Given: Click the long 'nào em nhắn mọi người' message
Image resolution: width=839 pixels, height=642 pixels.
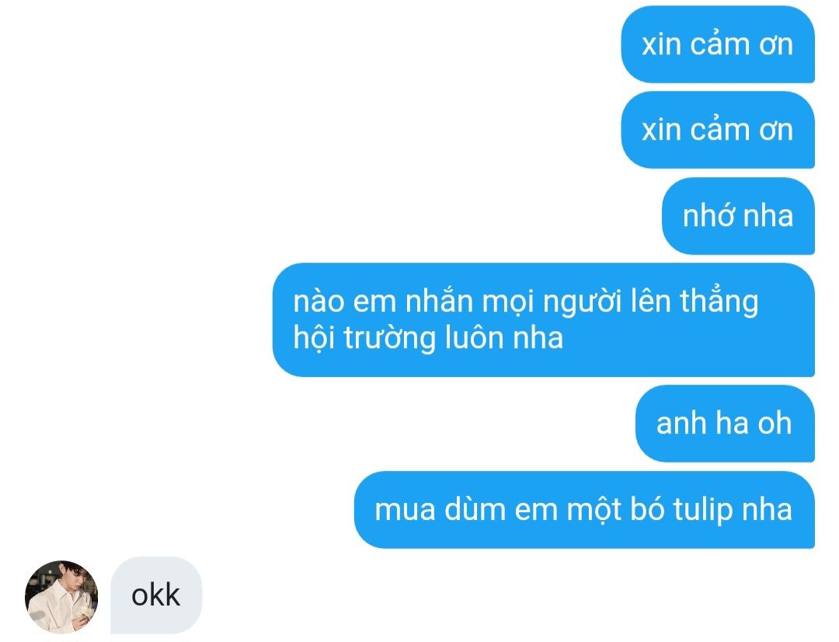Looking at the screenshot, I should (x=544, y=319).
